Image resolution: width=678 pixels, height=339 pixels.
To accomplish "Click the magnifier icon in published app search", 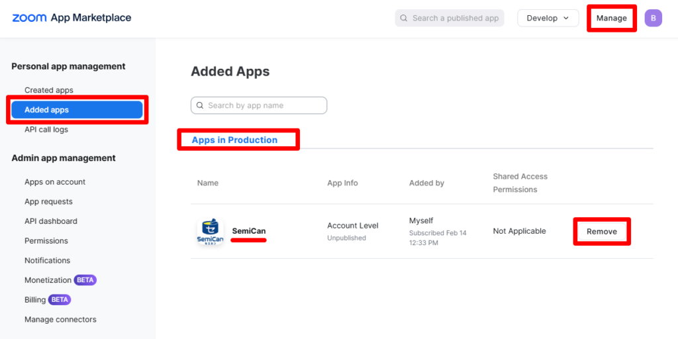I will (x=404, y=18).
